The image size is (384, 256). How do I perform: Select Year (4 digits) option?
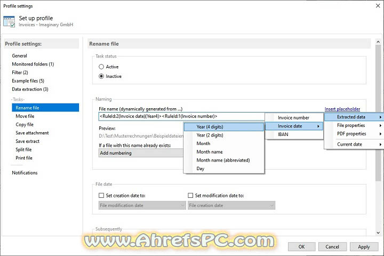(x=224, y=126)
